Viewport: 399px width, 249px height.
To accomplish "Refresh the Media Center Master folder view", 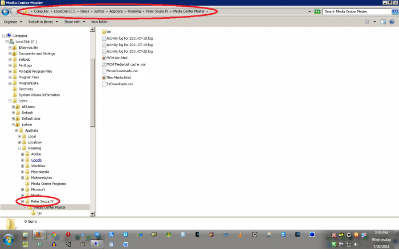I will 317,11.
